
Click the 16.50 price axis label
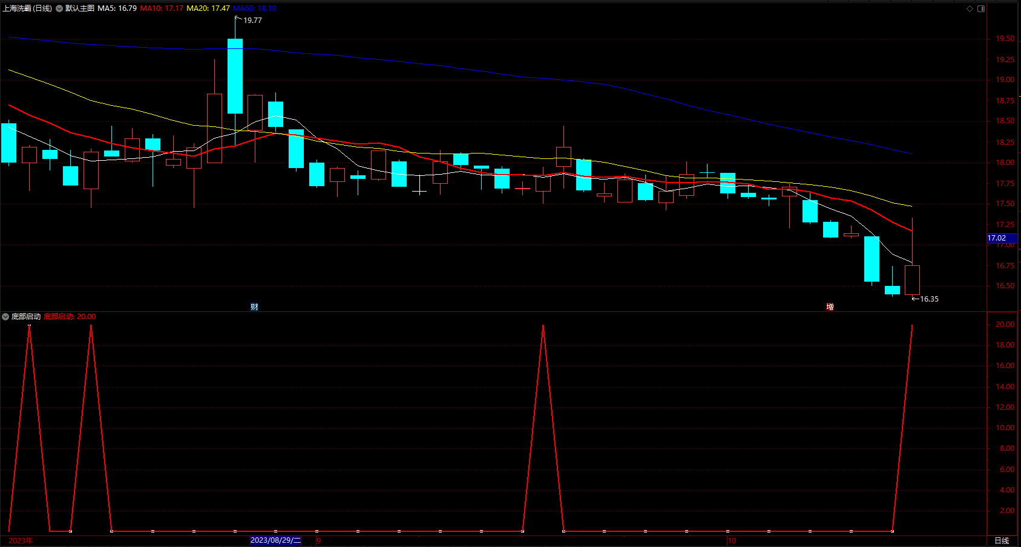tap(1005, 286)
